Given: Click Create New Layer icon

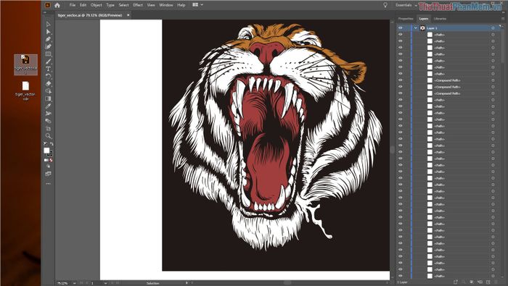Looking at the screenshot, I should pos(488,282).
